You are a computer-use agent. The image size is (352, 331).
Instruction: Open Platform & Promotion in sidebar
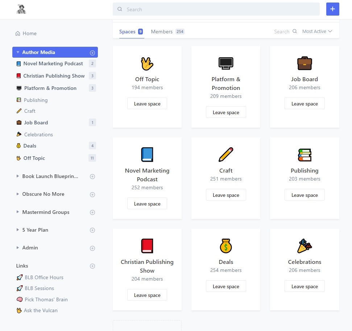[x=50, y=88]
